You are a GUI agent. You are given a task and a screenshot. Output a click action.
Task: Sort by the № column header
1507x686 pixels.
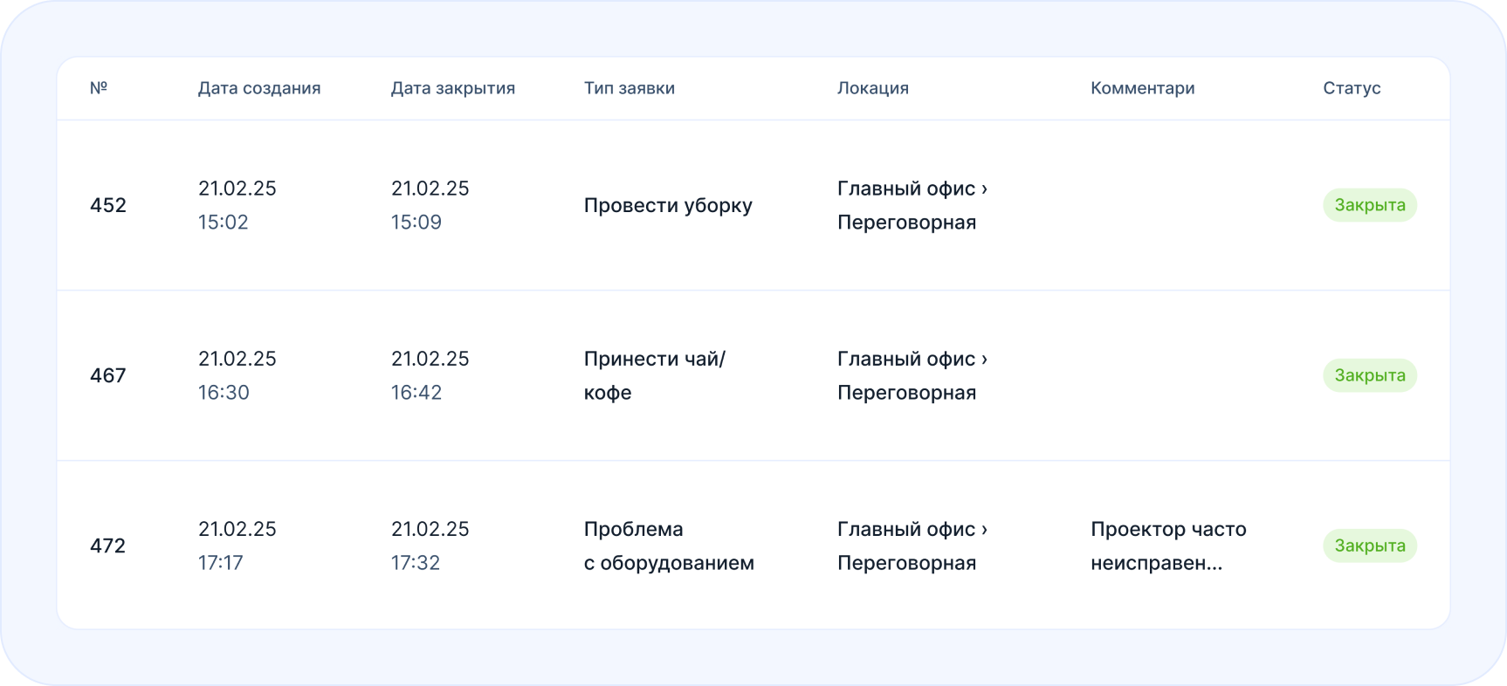(x=100, y=88)
